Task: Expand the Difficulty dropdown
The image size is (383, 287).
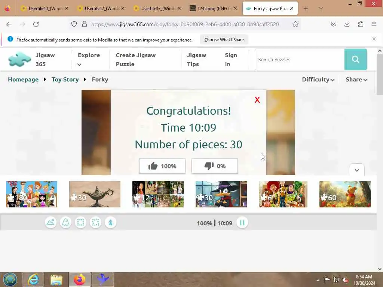Action: (318, 80)
